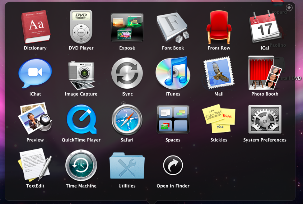Screen dimensions: 303x204
Task: Open the iCal calendar app
Action: [265, 27]
